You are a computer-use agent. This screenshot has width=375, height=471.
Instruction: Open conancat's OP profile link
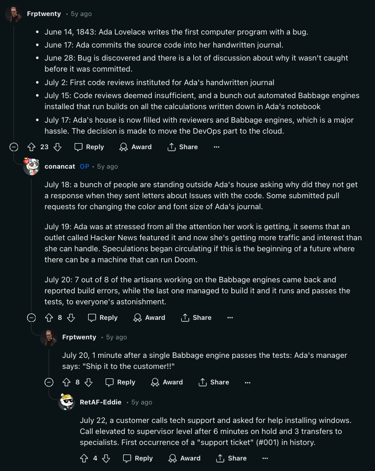tap(84, 166)
